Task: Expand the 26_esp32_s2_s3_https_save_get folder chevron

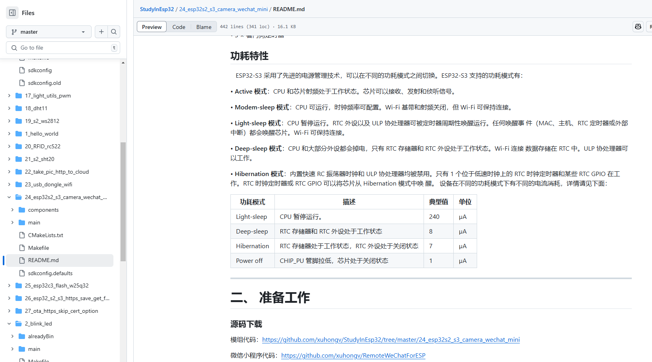Action: 9,298
